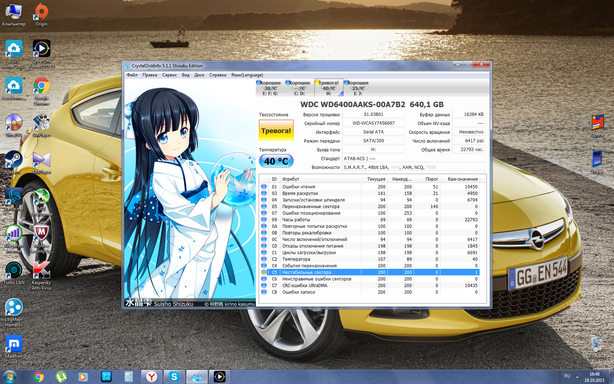Open the UltraISO desktop shortcut
This screenshot has width=614, height=384.
[14, 125]
